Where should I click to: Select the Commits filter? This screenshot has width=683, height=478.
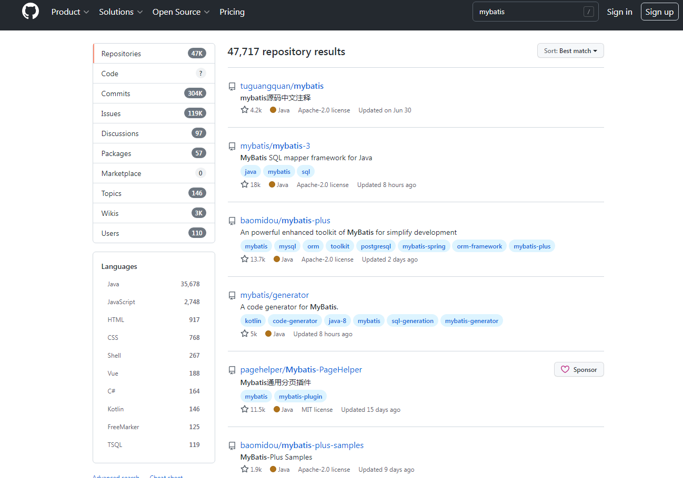point(154,93)
